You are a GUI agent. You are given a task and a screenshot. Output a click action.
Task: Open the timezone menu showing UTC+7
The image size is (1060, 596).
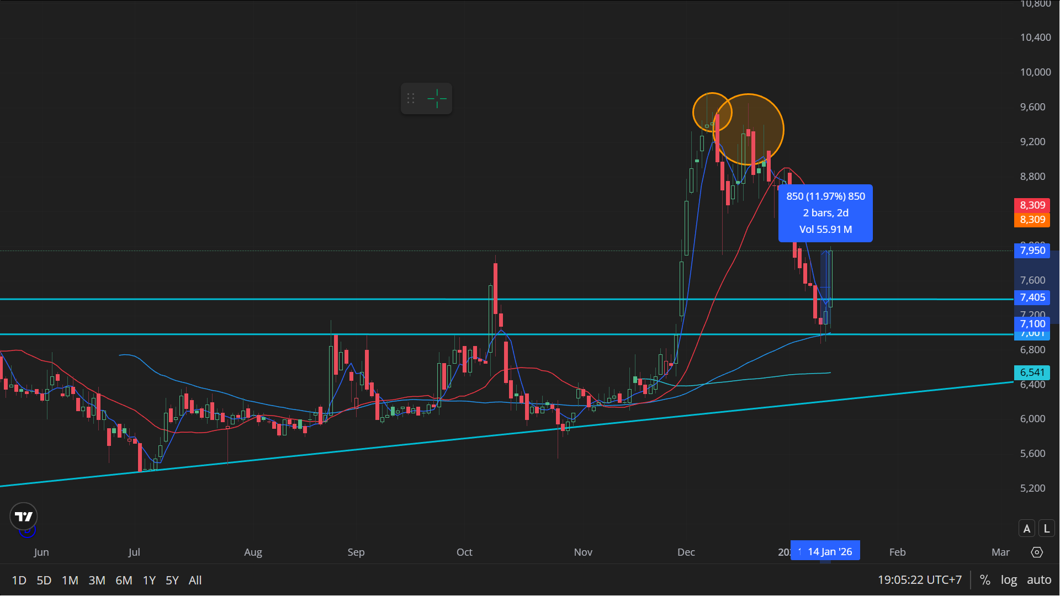point(920,580)
